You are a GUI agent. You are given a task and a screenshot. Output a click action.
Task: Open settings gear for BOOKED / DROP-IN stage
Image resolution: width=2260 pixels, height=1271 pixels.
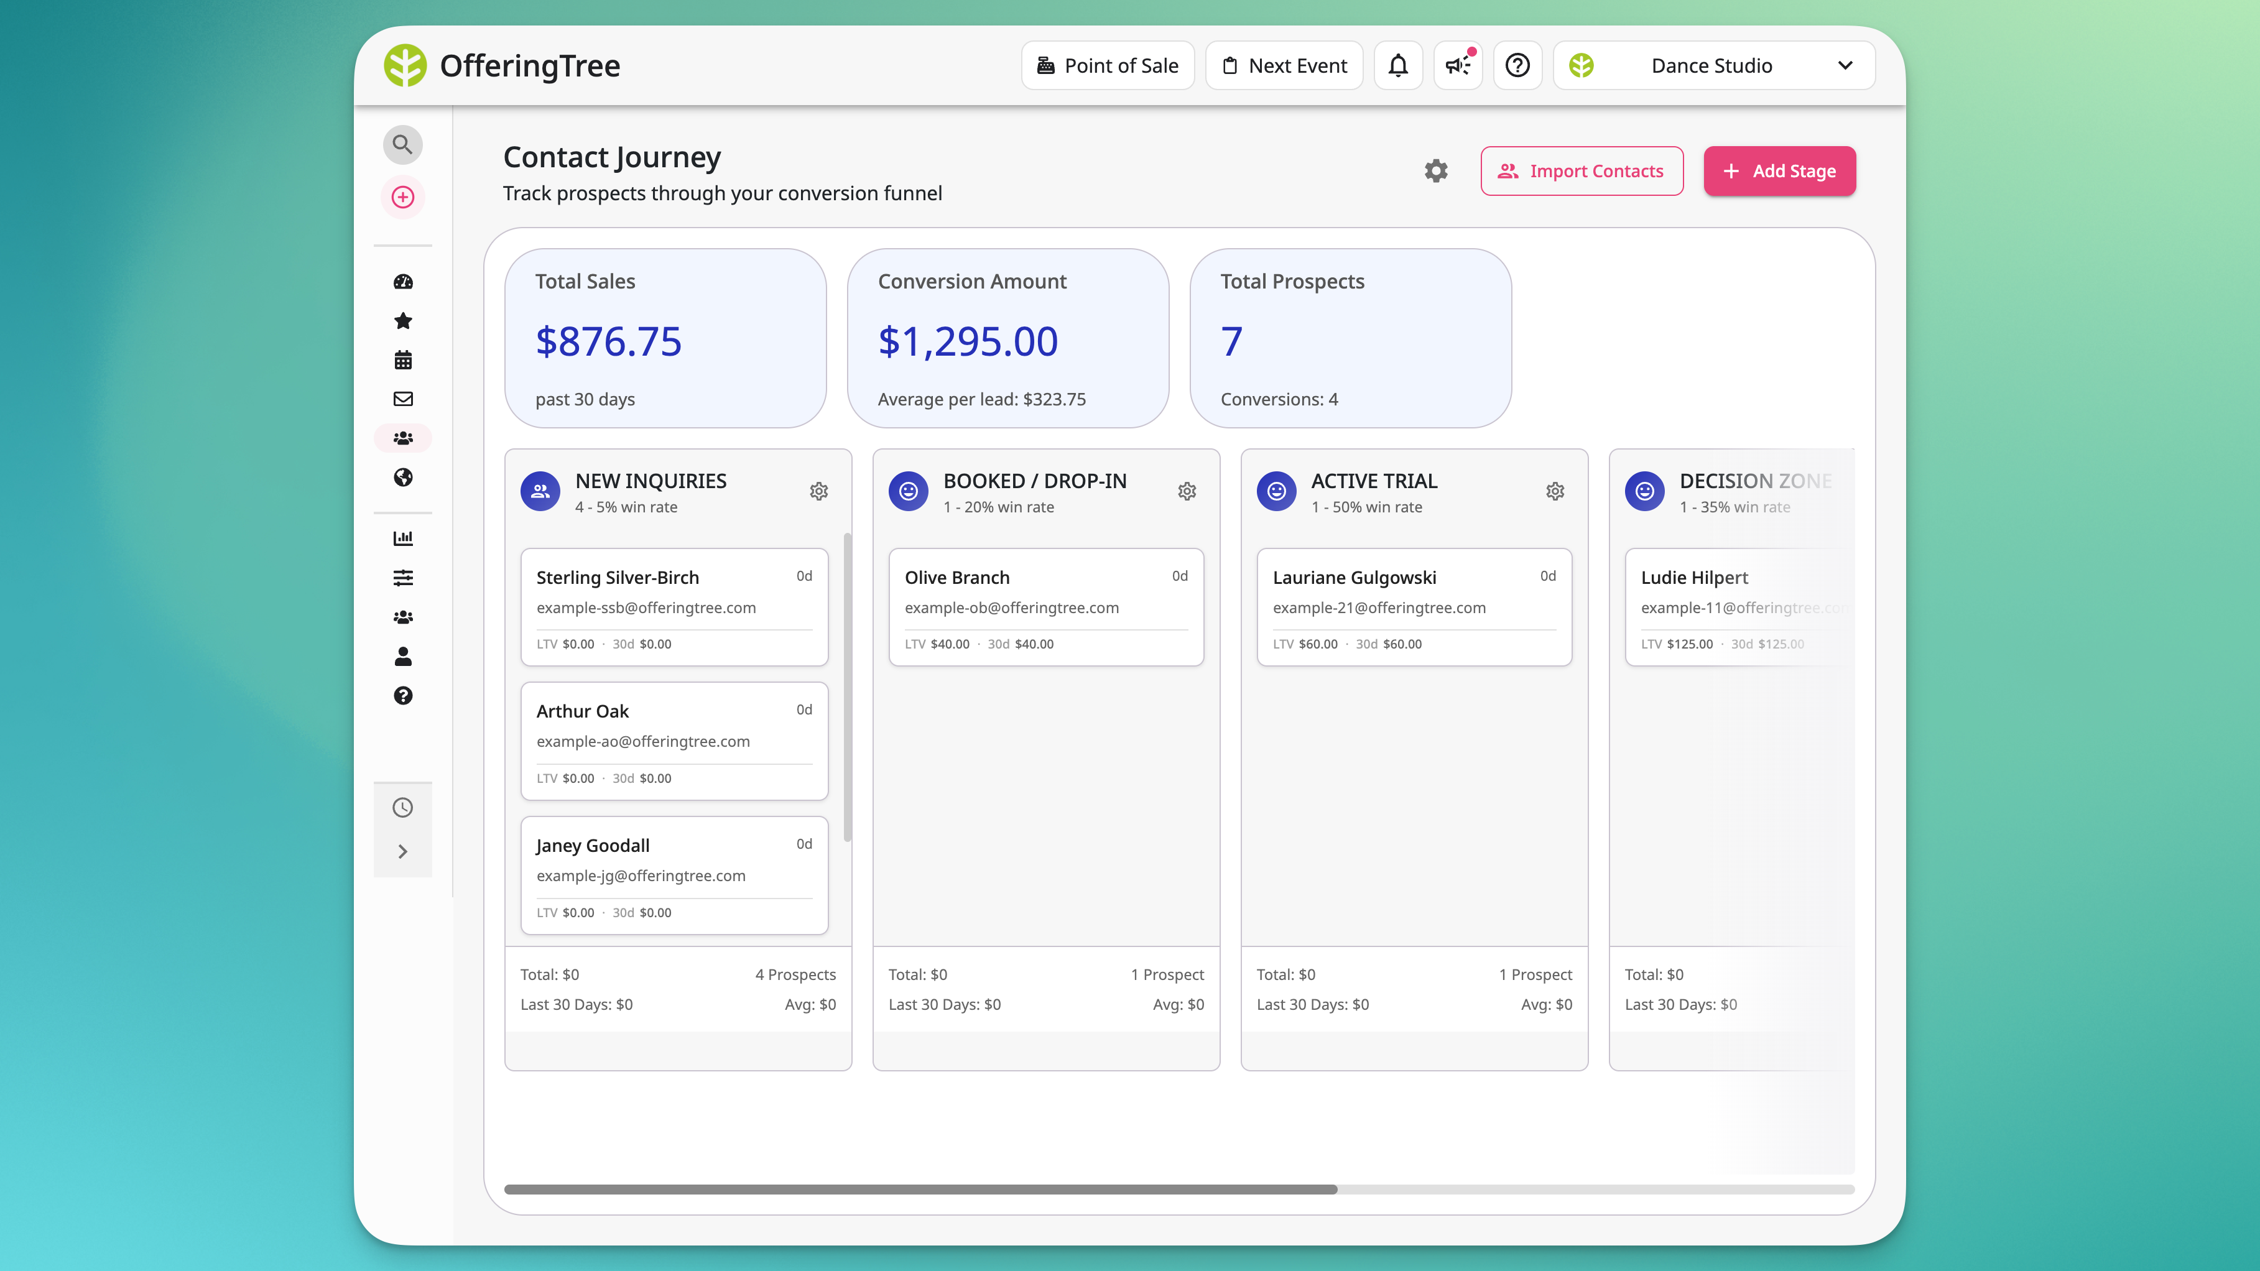pyautogui.click(x=1187, y=491)
